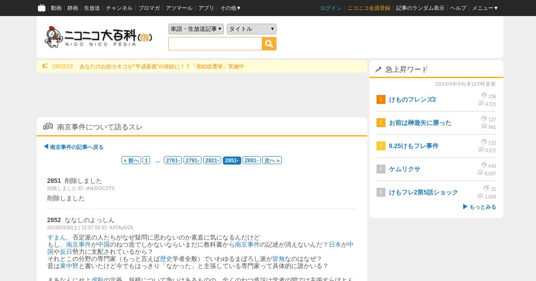
Task: Open the 扉絵総選挙 announcement link
Action: (x=162, y=66)
